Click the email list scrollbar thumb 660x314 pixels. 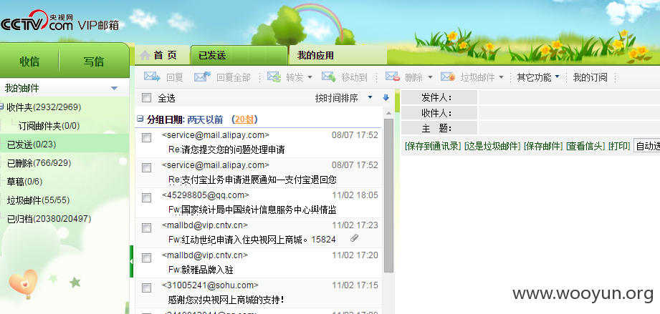[388, 195]
